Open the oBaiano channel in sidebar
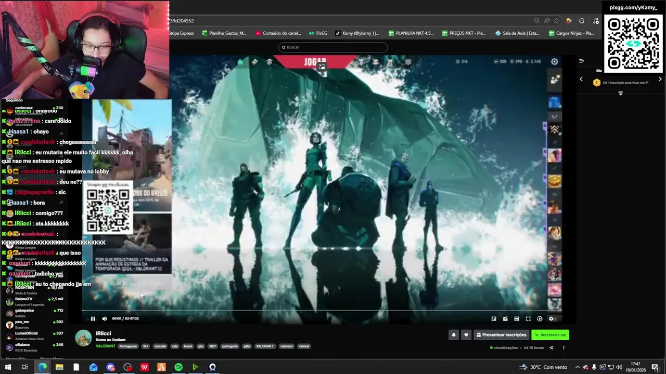Image resolution: width=666 pixels, height=374 pixels. click(34, 347)
